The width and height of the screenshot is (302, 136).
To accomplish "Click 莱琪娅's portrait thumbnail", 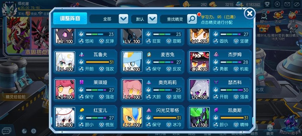I will (65, 90).
